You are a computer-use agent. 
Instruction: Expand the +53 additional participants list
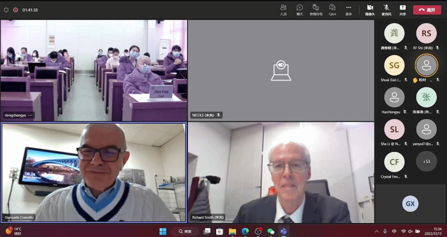426,161
